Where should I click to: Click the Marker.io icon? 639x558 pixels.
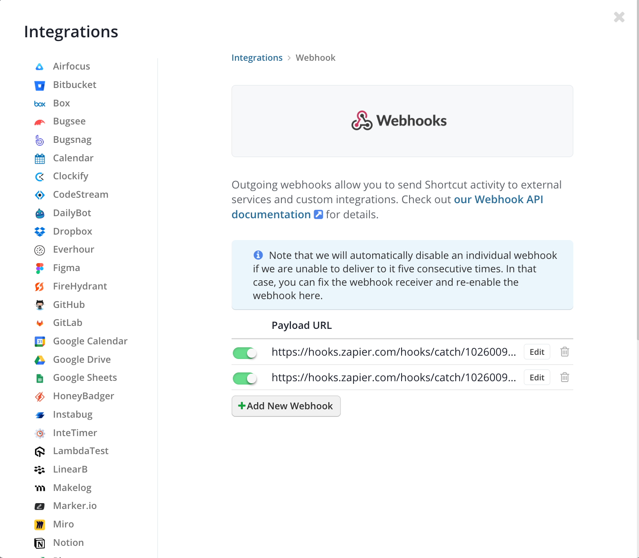39,506
